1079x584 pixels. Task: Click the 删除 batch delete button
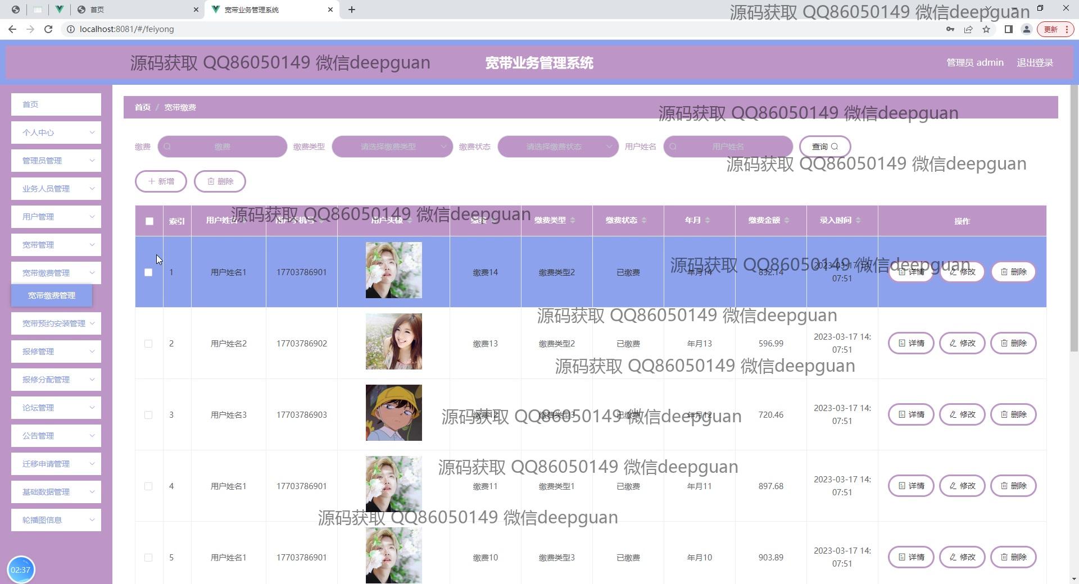click(x=220, y=181)
